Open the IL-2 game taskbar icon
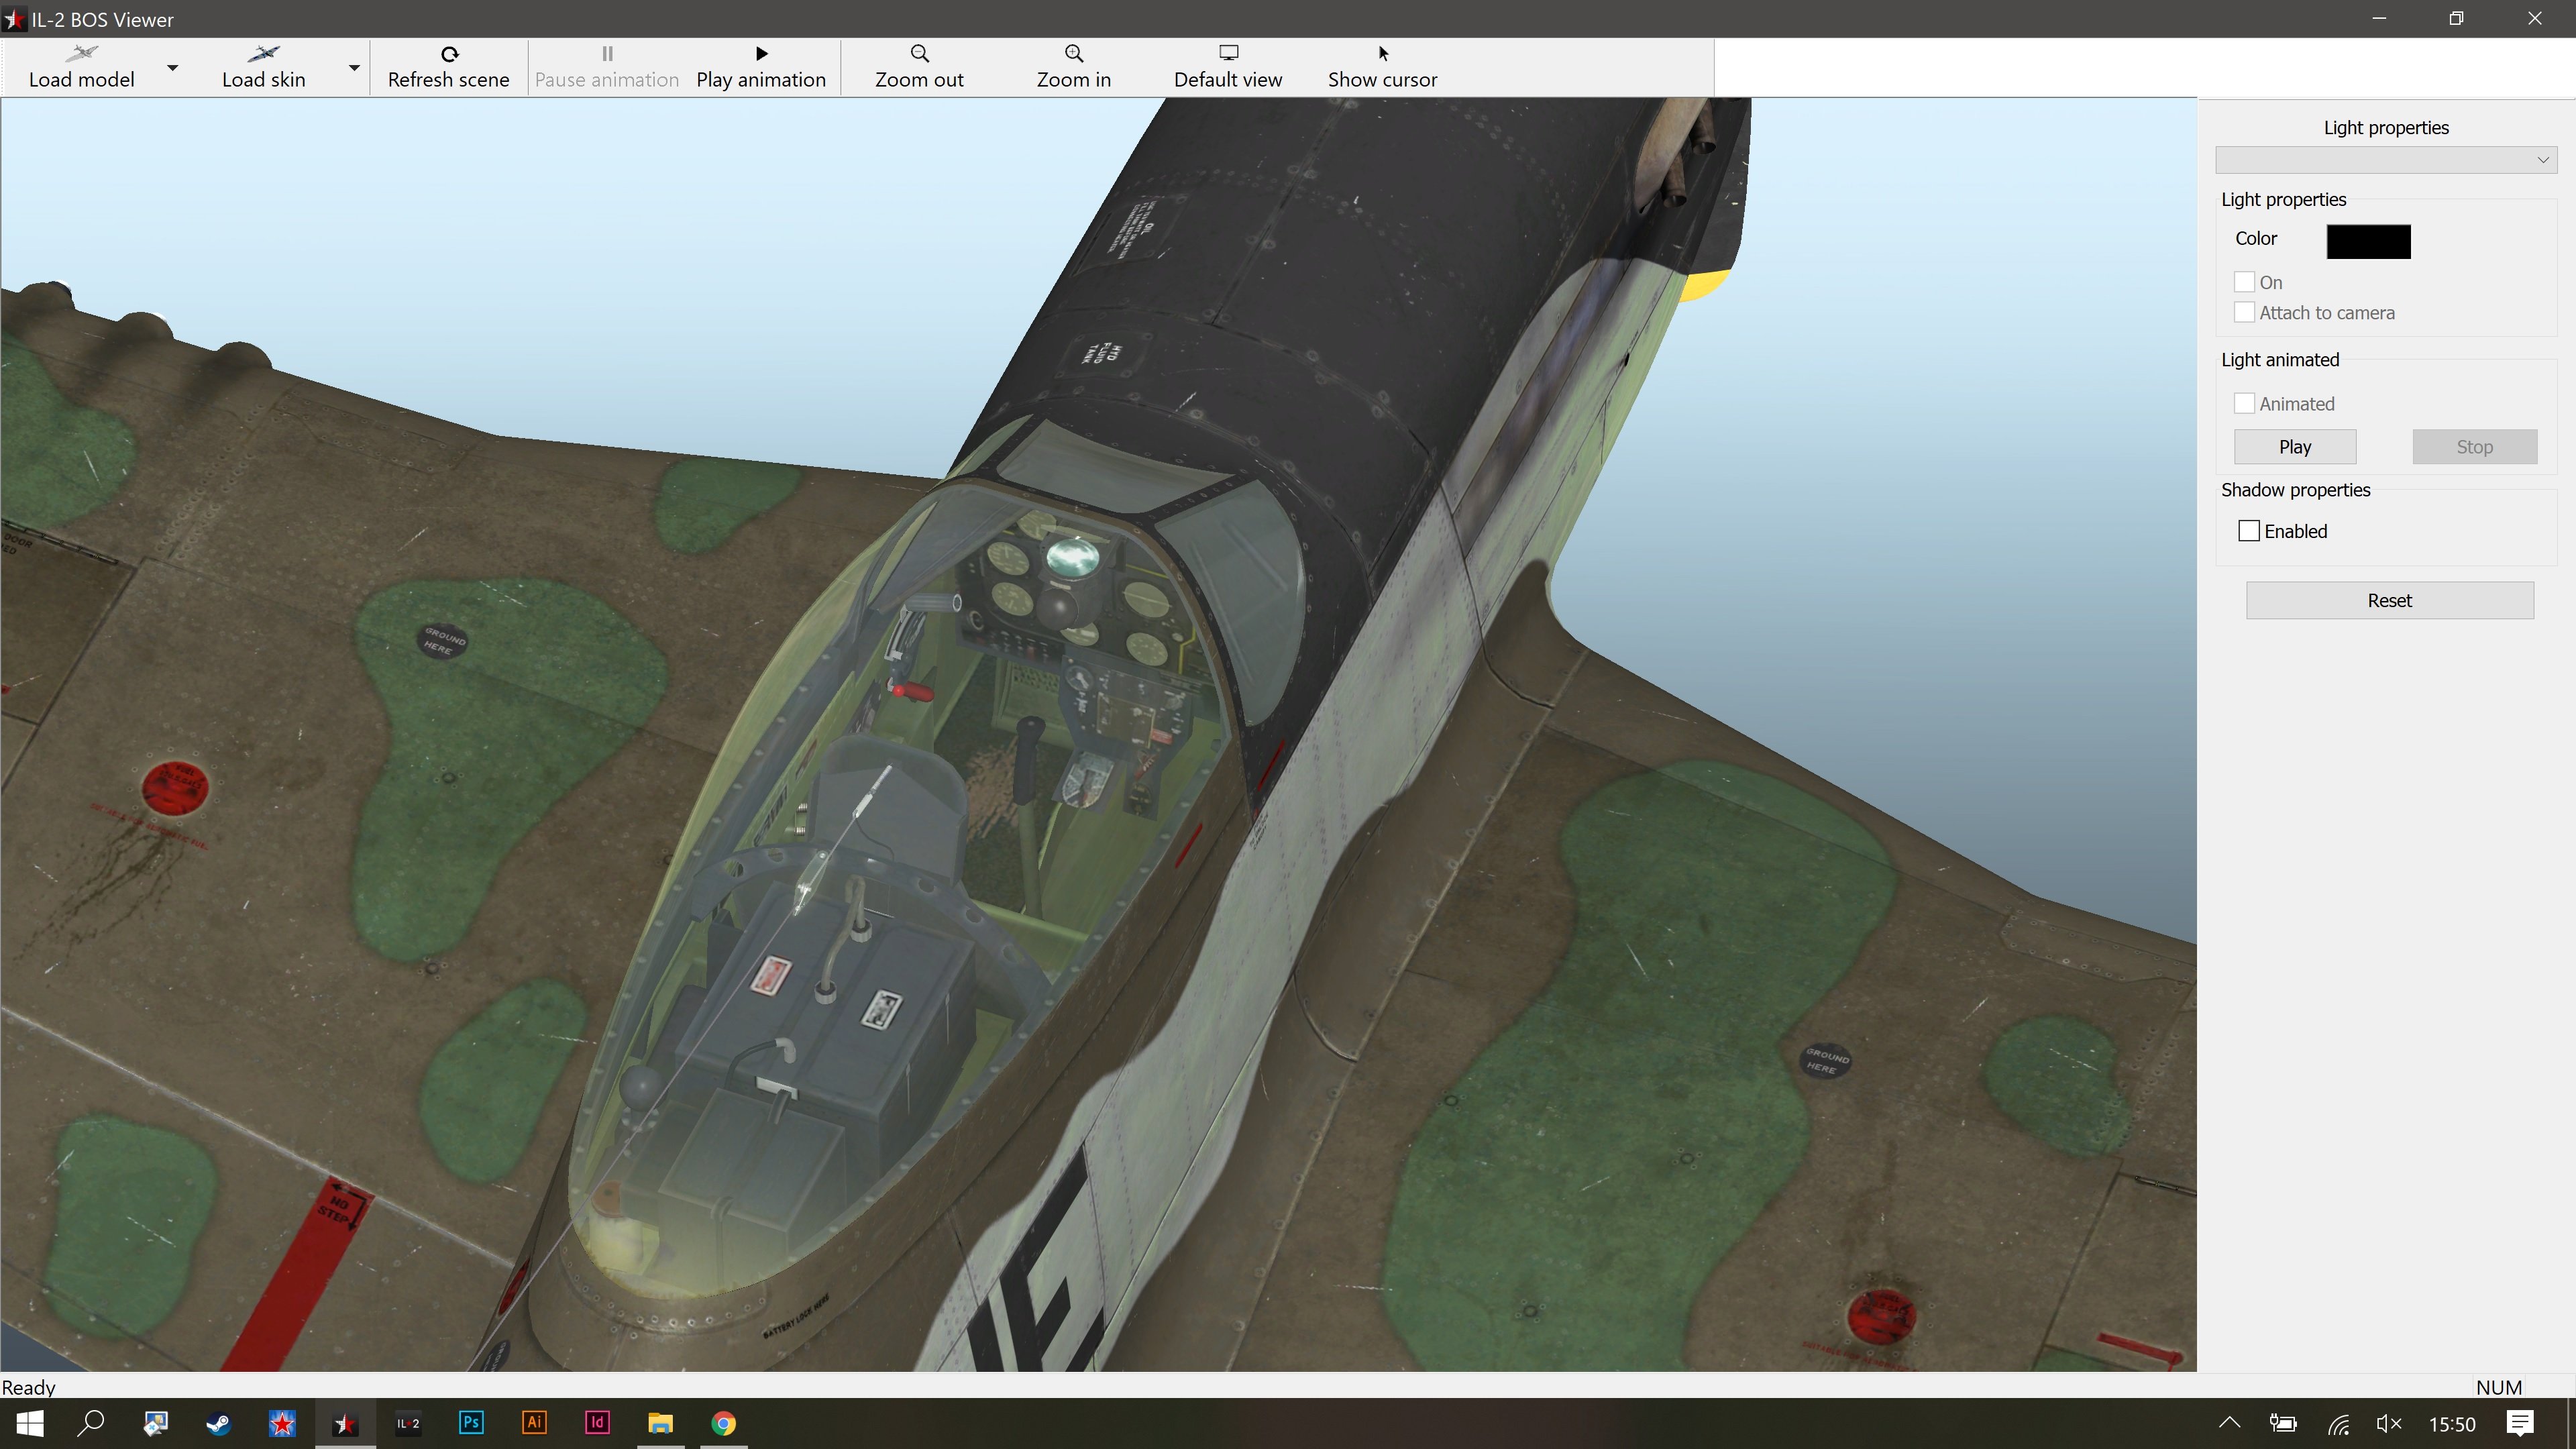Image resolution: width=2576 pixels, height=1449 pixels. (408, 1423)
